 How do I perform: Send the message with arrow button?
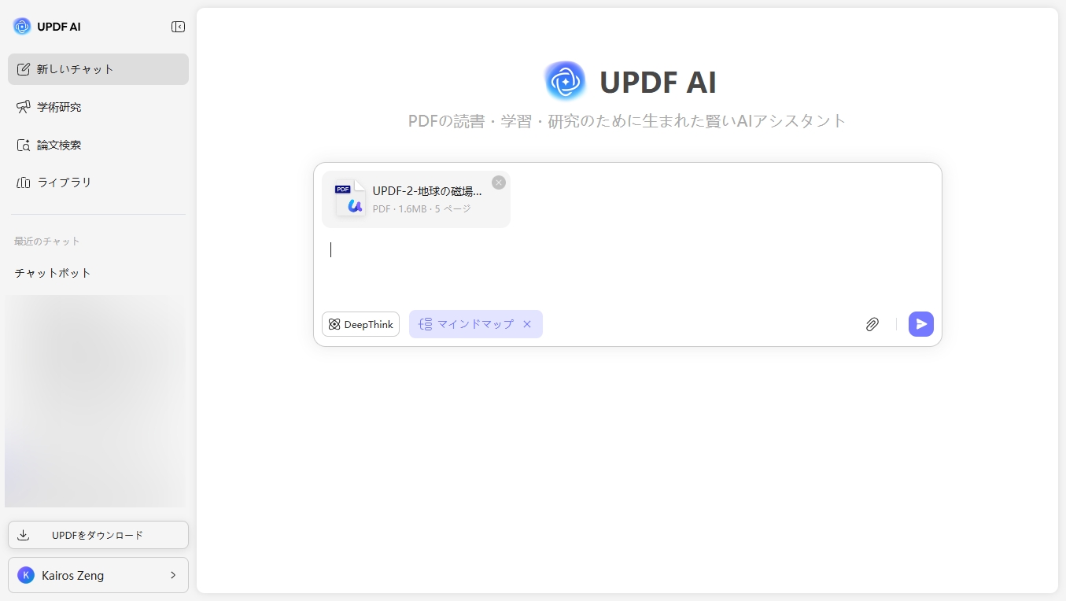point(921,324)
